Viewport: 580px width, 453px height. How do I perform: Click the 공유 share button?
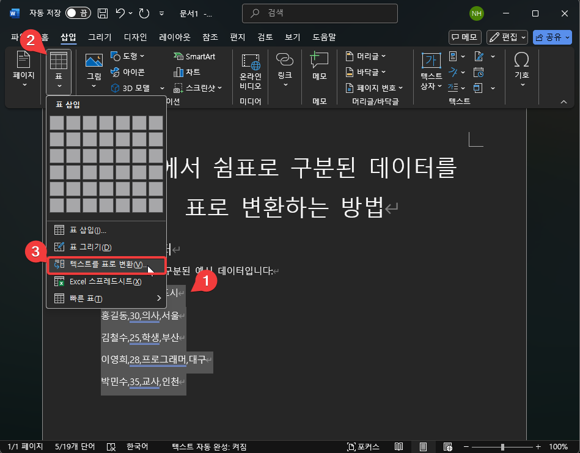[x=551, y=37]
